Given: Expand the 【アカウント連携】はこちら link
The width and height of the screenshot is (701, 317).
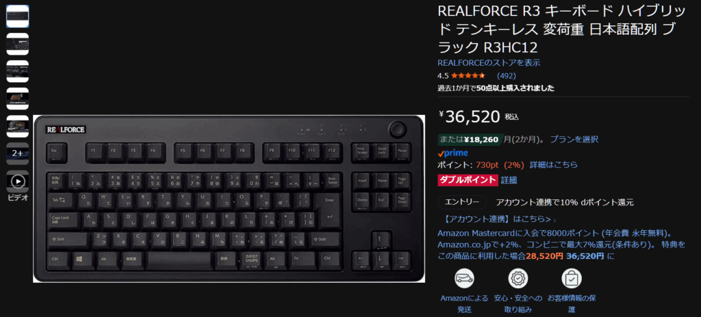Looking at the screenshot, I should [497, 219].
